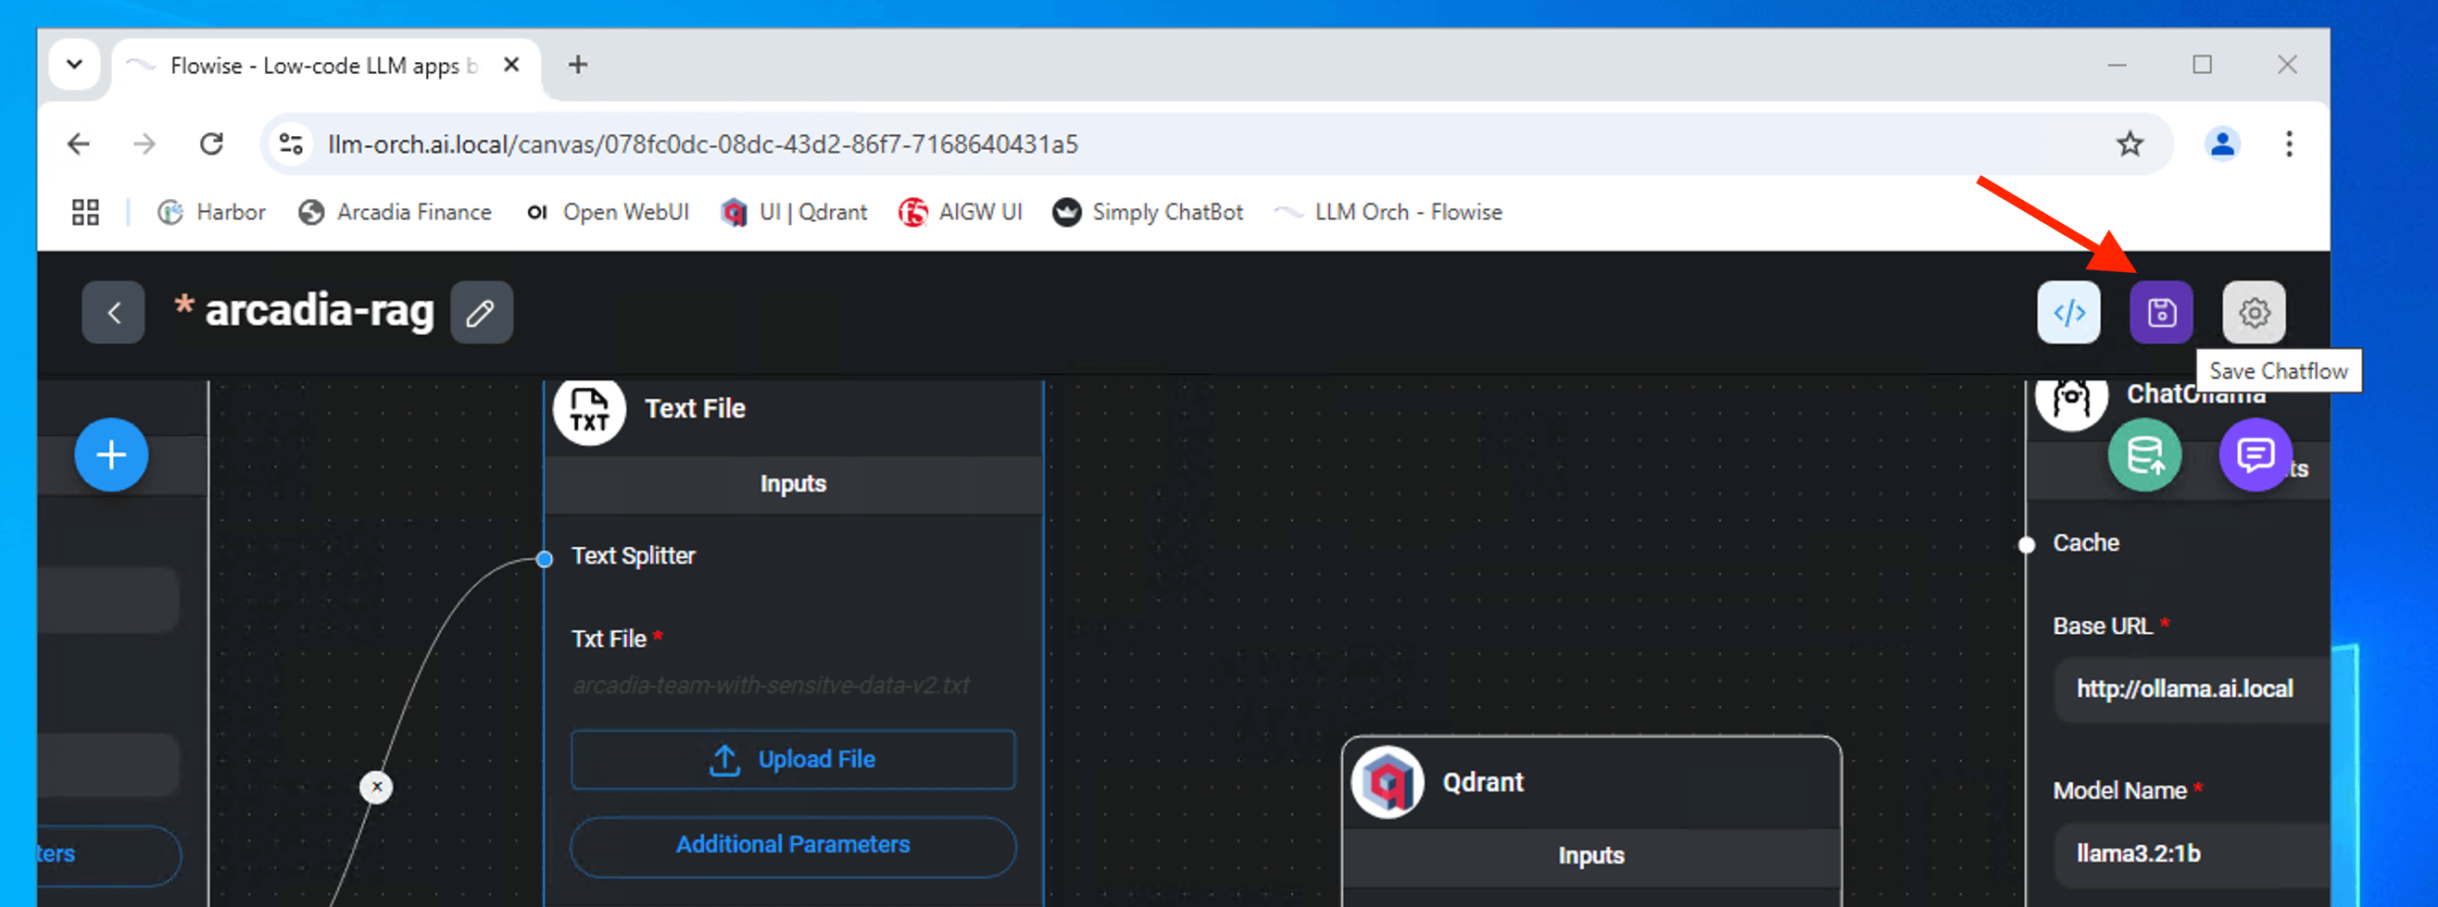The height and width of the screenshot is (907, 2438).
Task: Open the tab search dropdown arrow
Action: point(74,64)
